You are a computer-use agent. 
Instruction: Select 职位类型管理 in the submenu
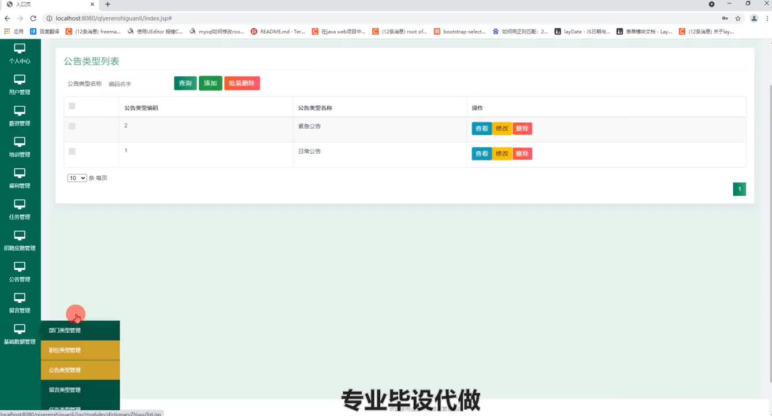click(x=80, y=350)
